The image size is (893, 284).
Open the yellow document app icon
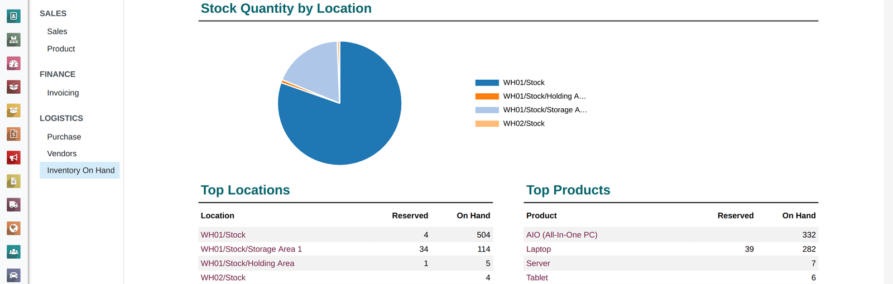pos(13,181)
